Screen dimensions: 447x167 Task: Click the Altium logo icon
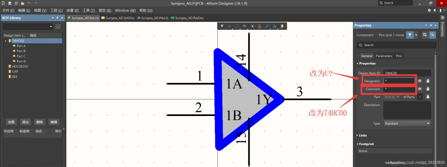tap(3, 3)
